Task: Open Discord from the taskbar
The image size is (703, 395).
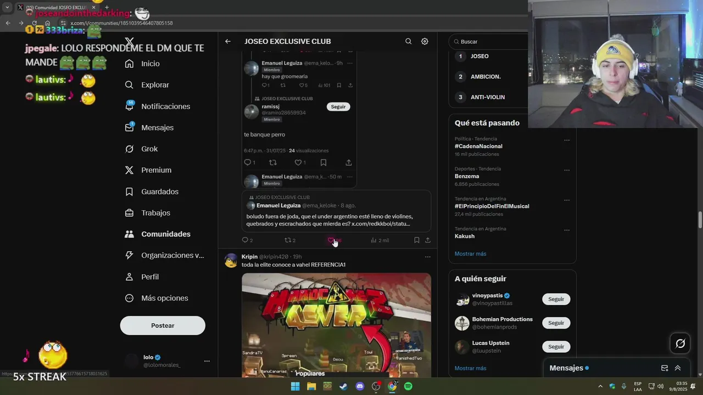Action: pos(360,386)
